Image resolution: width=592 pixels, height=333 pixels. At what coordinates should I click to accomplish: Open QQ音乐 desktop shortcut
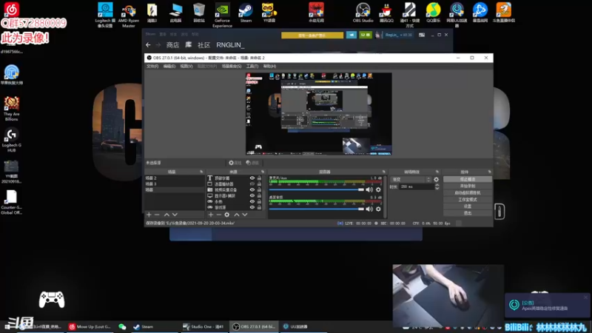pos(433,13)
